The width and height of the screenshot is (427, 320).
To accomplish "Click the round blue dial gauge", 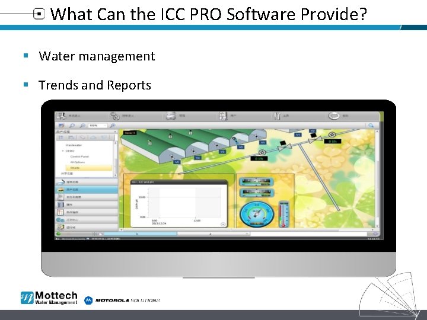I will pos(257,214).
